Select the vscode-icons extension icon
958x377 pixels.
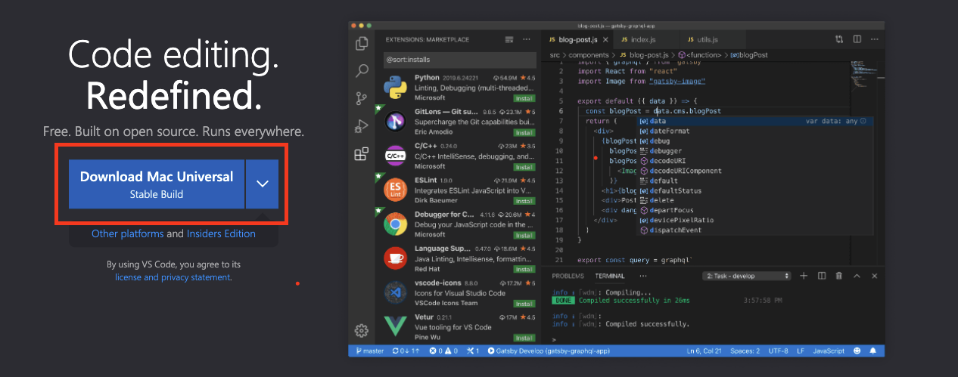click(397, 292)
